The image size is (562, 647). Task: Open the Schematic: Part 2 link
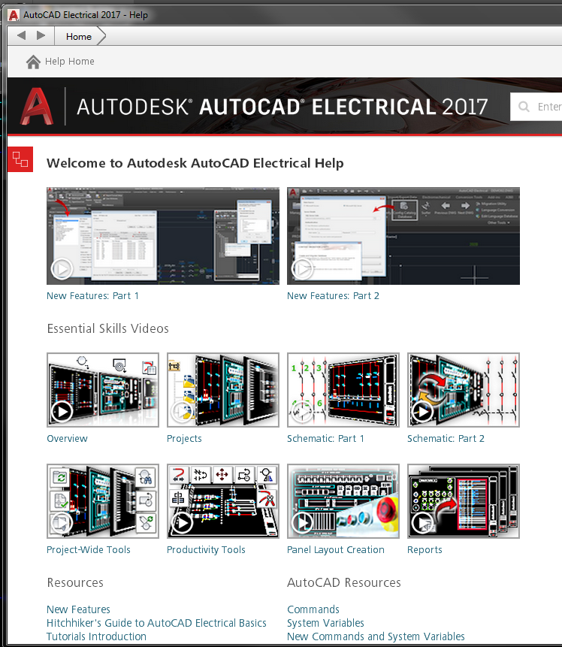446,439
